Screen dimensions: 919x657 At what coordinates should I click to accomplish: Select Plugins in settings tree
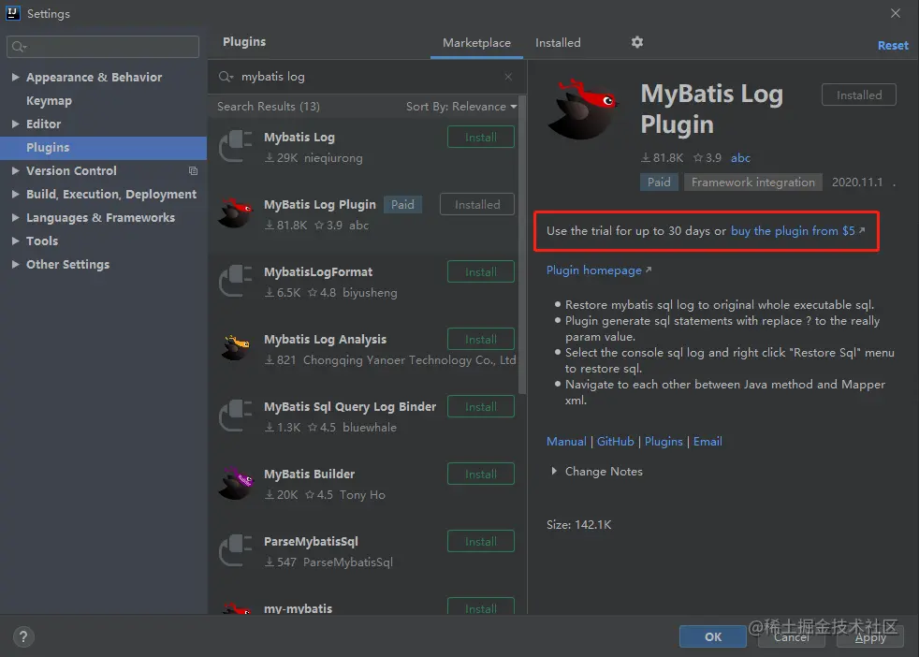click(x=103, y=148)
